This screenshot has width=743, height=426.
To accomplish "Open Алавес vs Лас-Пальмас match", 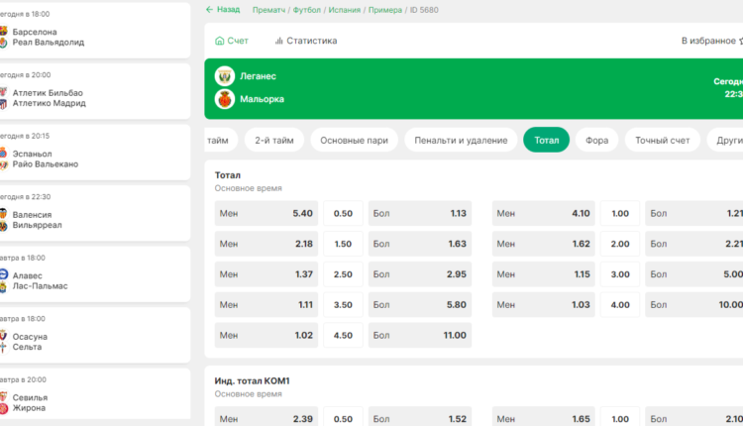I will (x=95, y=274).
